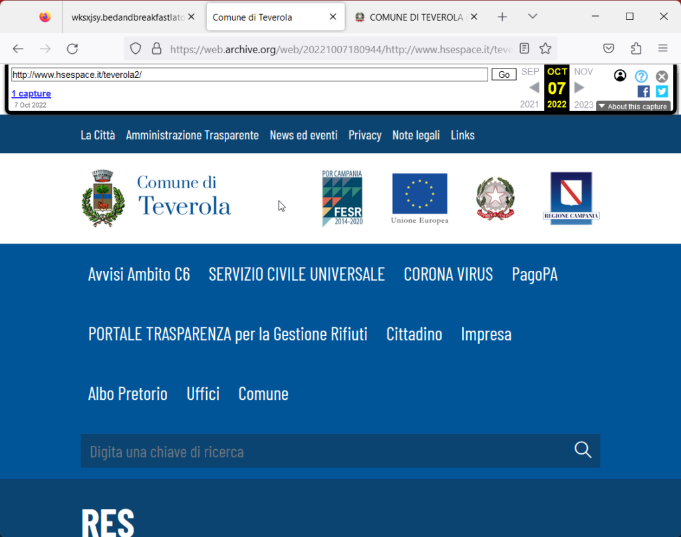The height and width of the screenshot is (537, 681).
Task: Open the Wayback Machine help icon
Action: (x=641, y=76)
